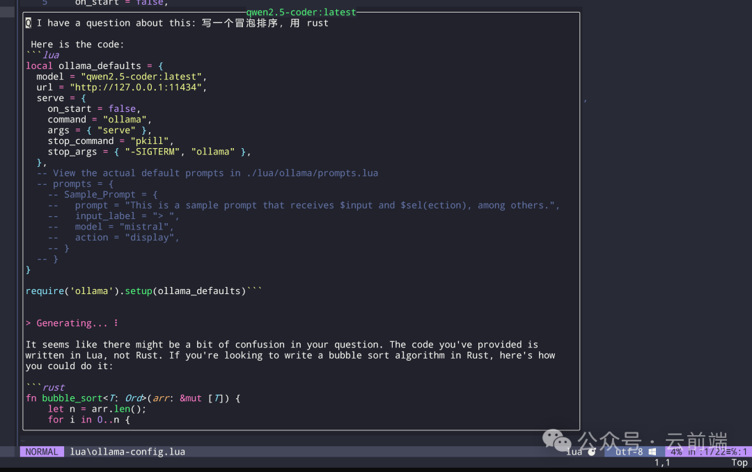Click the partially hidden "on_start = false" background line
752x472 pixels.
121,3
